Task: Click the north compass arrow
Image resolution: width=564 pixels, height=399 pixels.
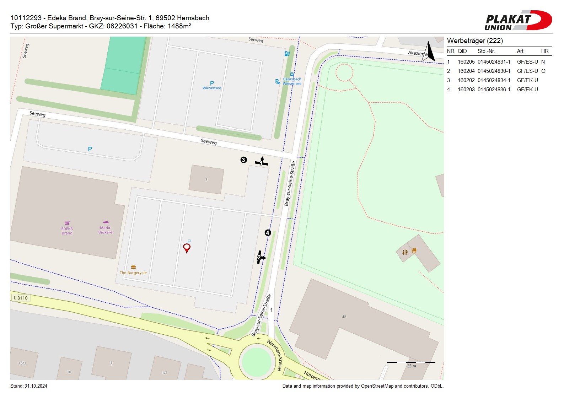Action: [x=429, y=52]
